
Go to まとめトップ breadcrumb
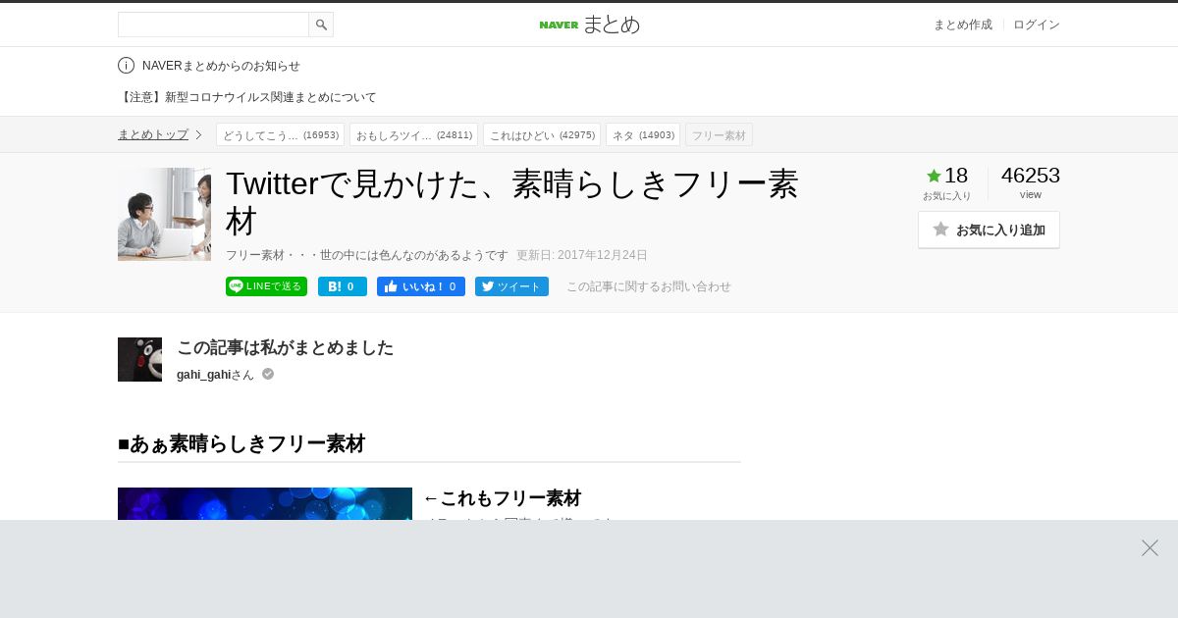click(153, 134)
